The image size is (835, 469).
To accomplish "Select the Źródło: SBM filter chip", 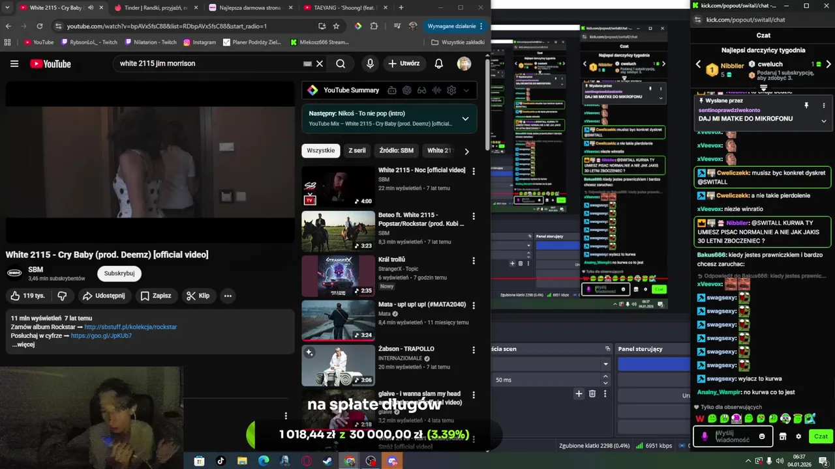I will [397, 150].
